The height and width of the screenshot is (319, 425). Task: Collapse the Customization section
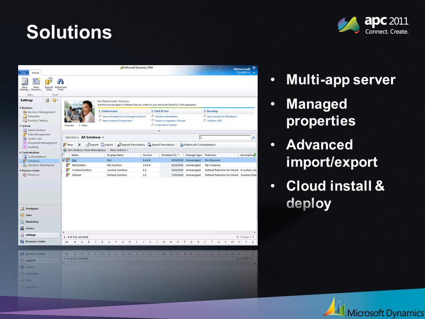20,153
